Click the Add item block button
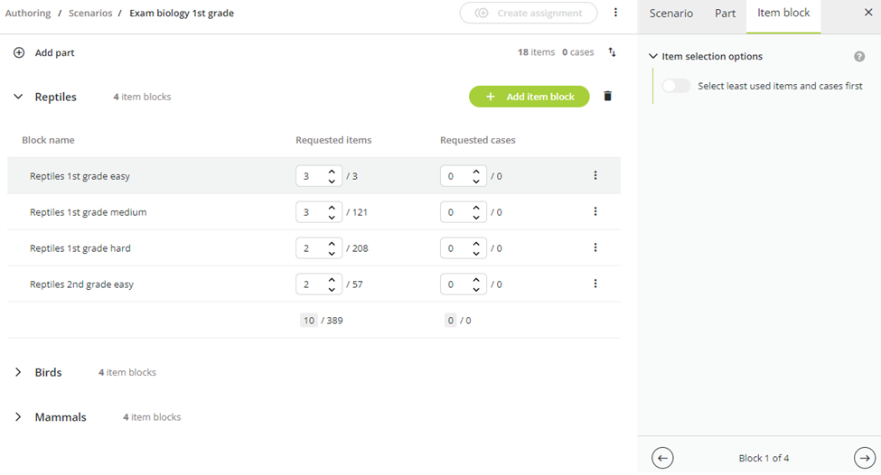The image size is (881, 475). (x=530, y=97)
